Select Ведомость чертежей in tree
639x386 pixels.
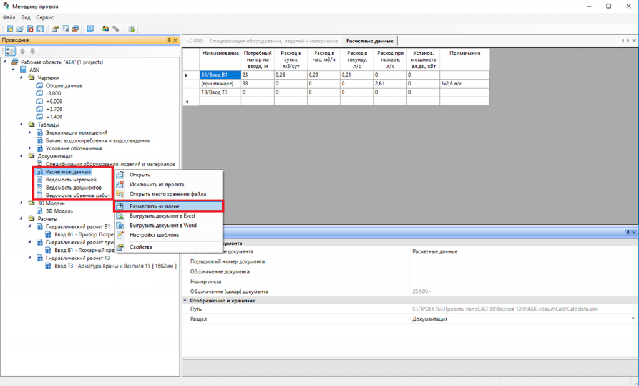71,180
